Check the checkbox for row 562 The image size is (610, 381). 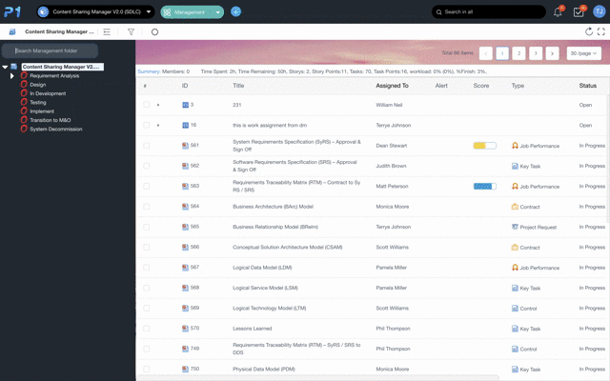pos(146,166)
